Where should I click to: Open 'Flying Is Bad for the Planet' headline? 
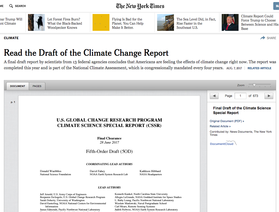click(x=128, y=23)
